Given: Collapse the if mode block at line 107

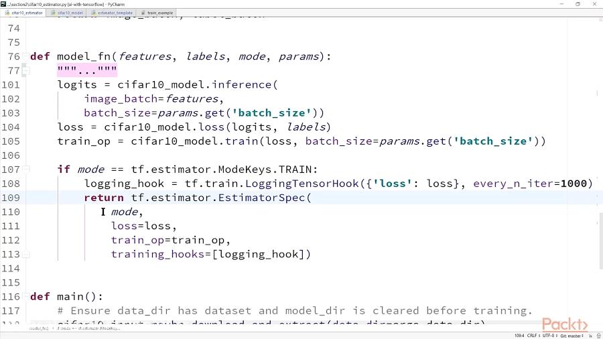Looking at the screenshot, I should (27, 169).
